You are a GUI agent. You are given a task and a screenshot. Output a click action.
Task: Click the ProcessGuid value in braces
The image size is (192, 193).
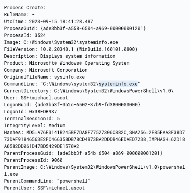[x=93, y=29]
